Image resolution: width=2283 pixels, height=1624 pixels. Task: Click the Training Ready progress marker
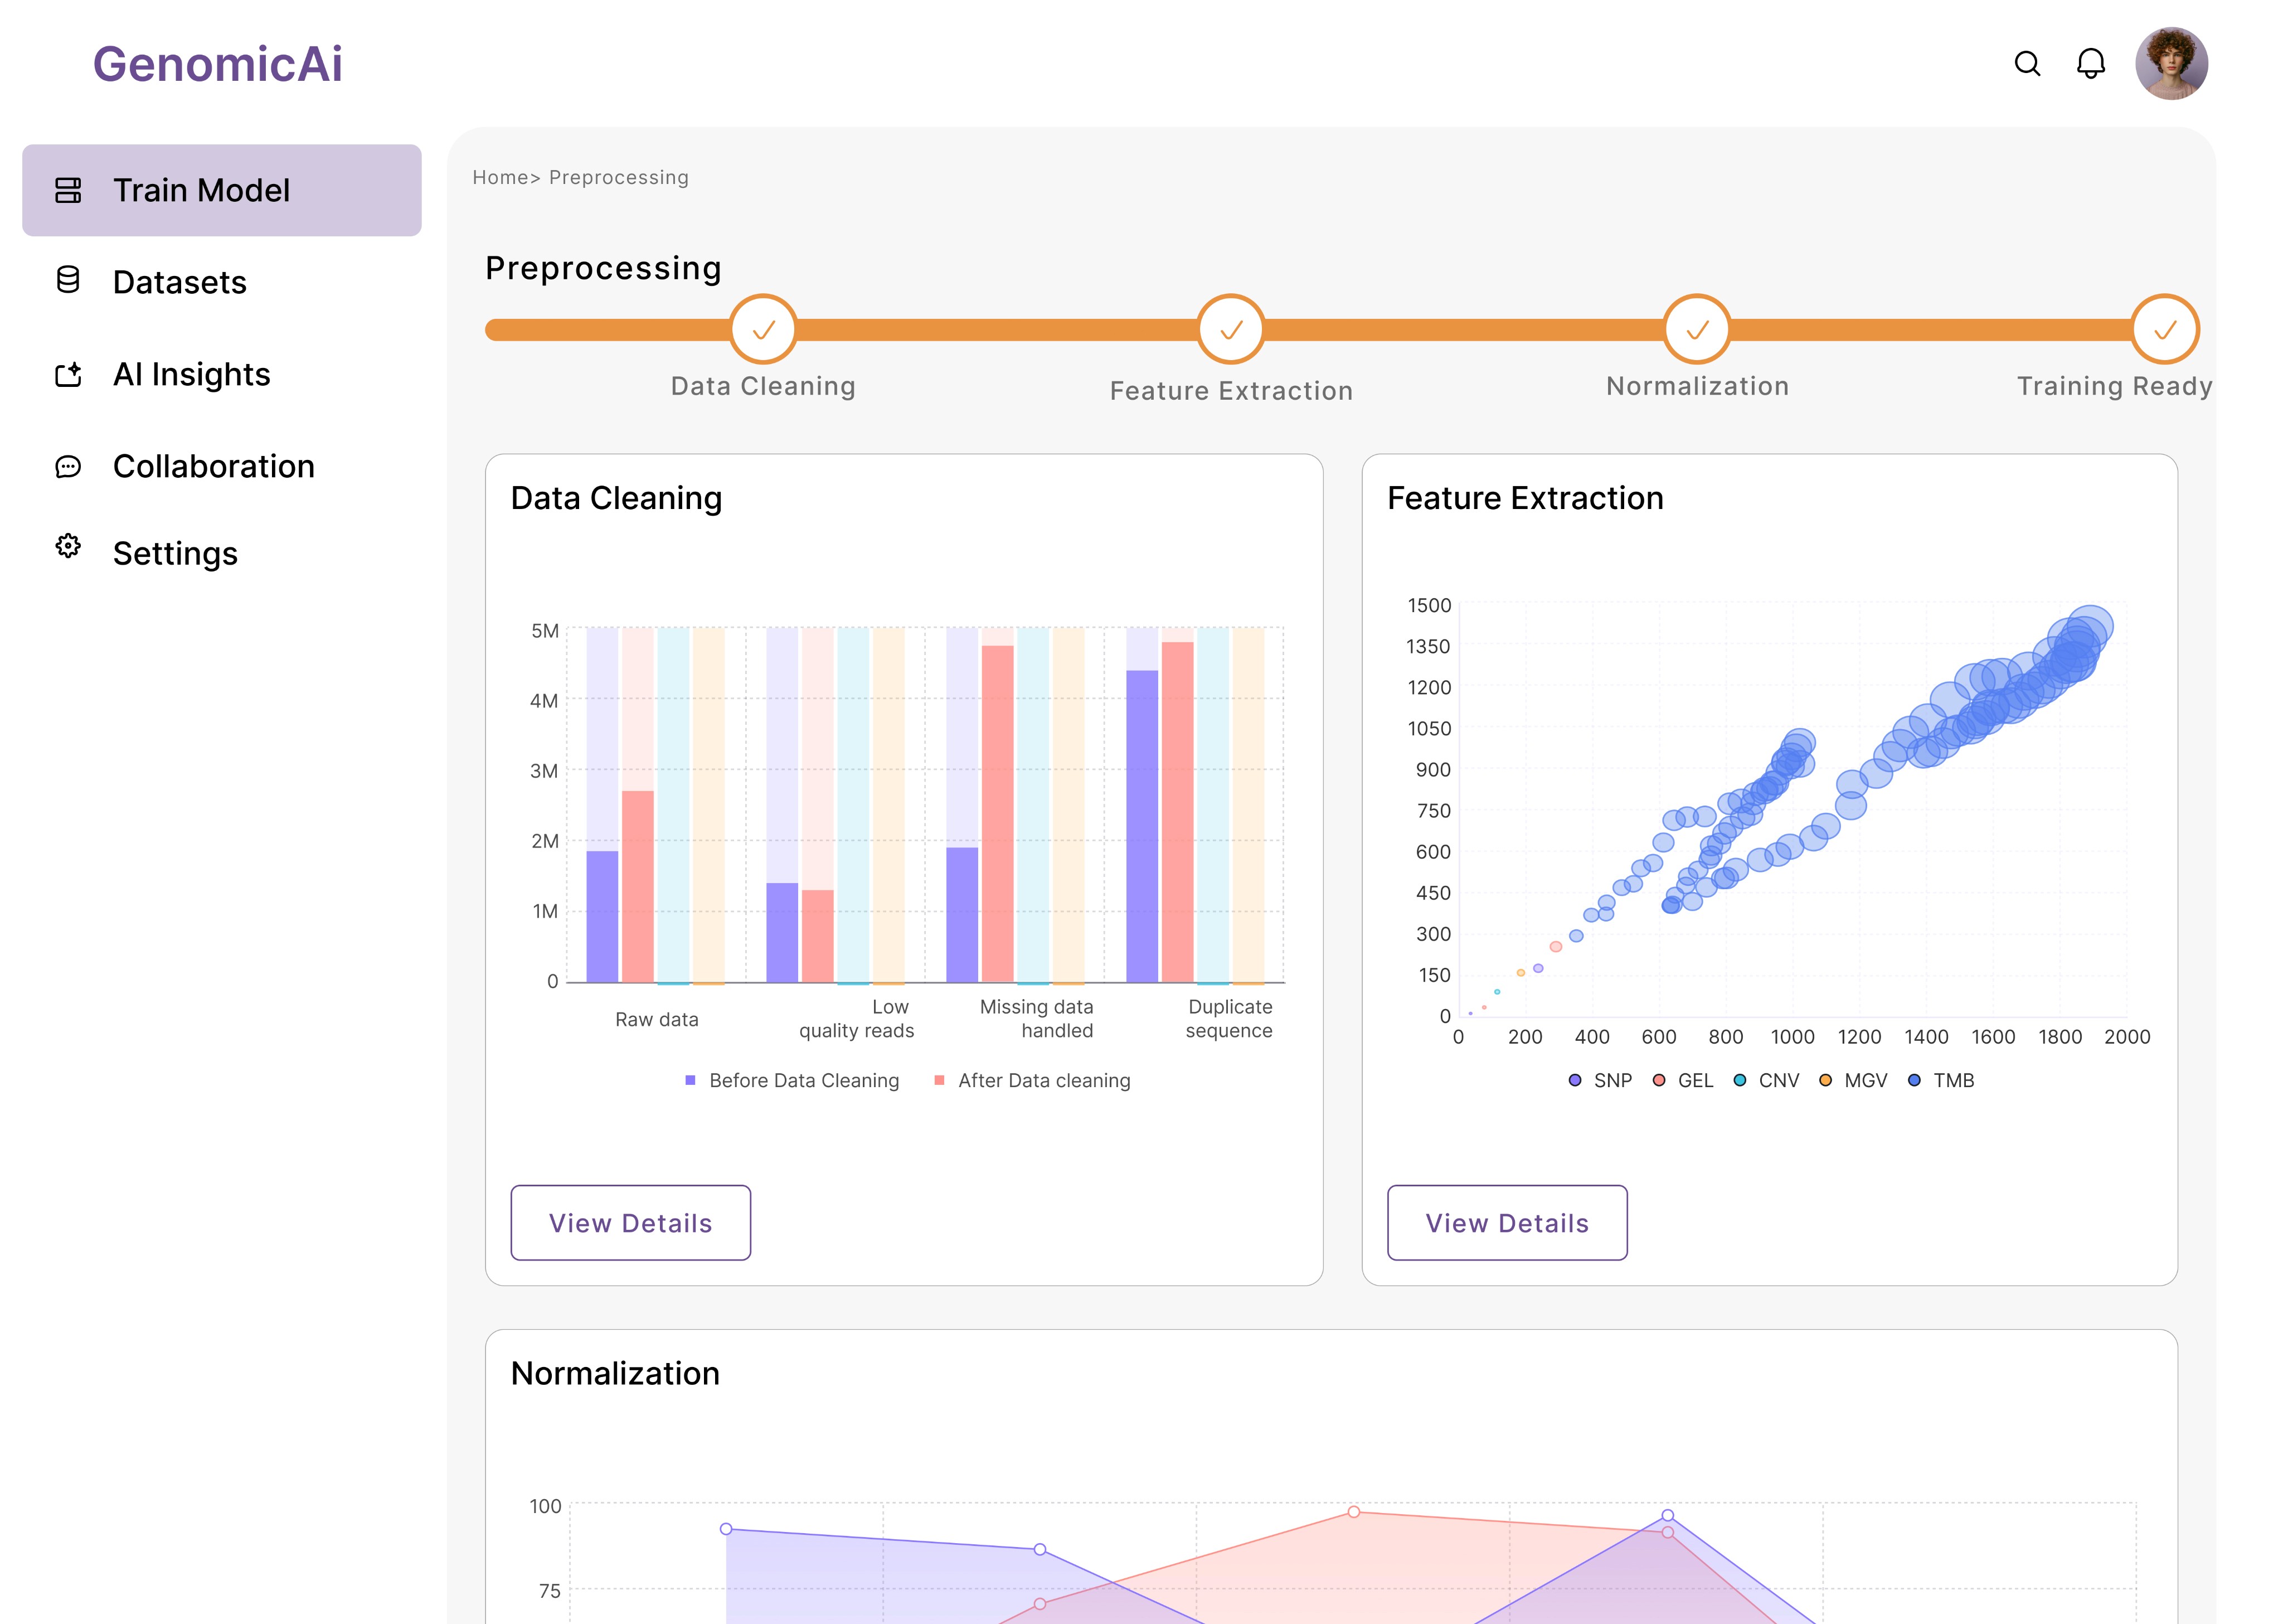[x=2164, y=330]
